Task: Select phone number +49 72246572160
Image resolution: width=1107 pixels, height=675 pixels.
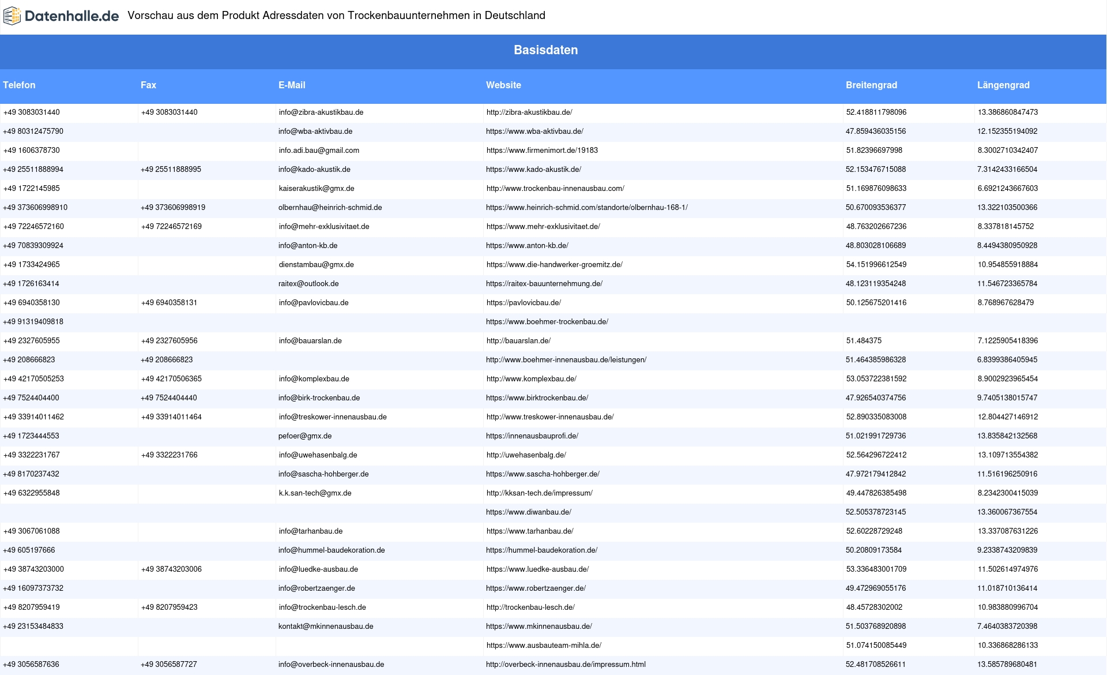Action: (x=33, y=227)
